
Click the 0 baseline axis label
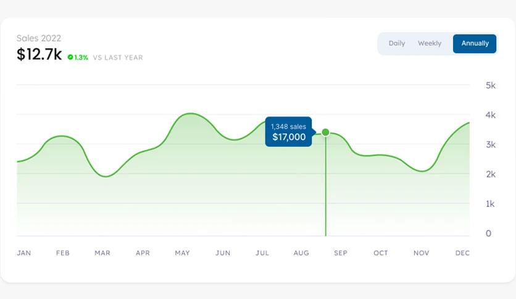pyautogui.click(x=488, y=234)
